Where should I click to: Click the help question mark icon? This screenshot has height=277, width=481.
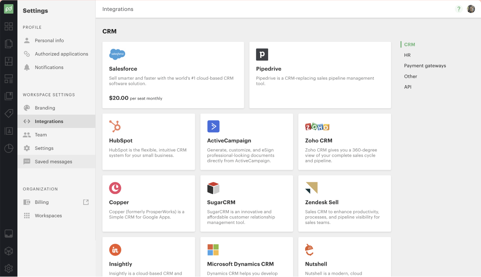point(459,9)
